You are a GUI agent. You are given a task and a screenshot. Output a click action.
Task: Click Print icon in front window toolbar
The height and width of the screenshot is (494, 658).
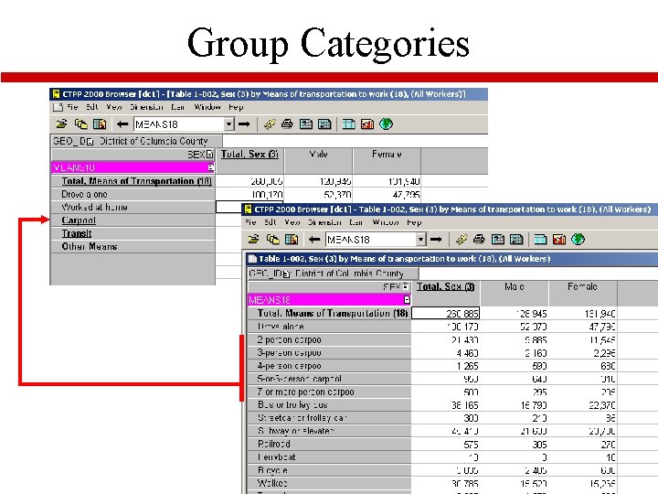479,240
